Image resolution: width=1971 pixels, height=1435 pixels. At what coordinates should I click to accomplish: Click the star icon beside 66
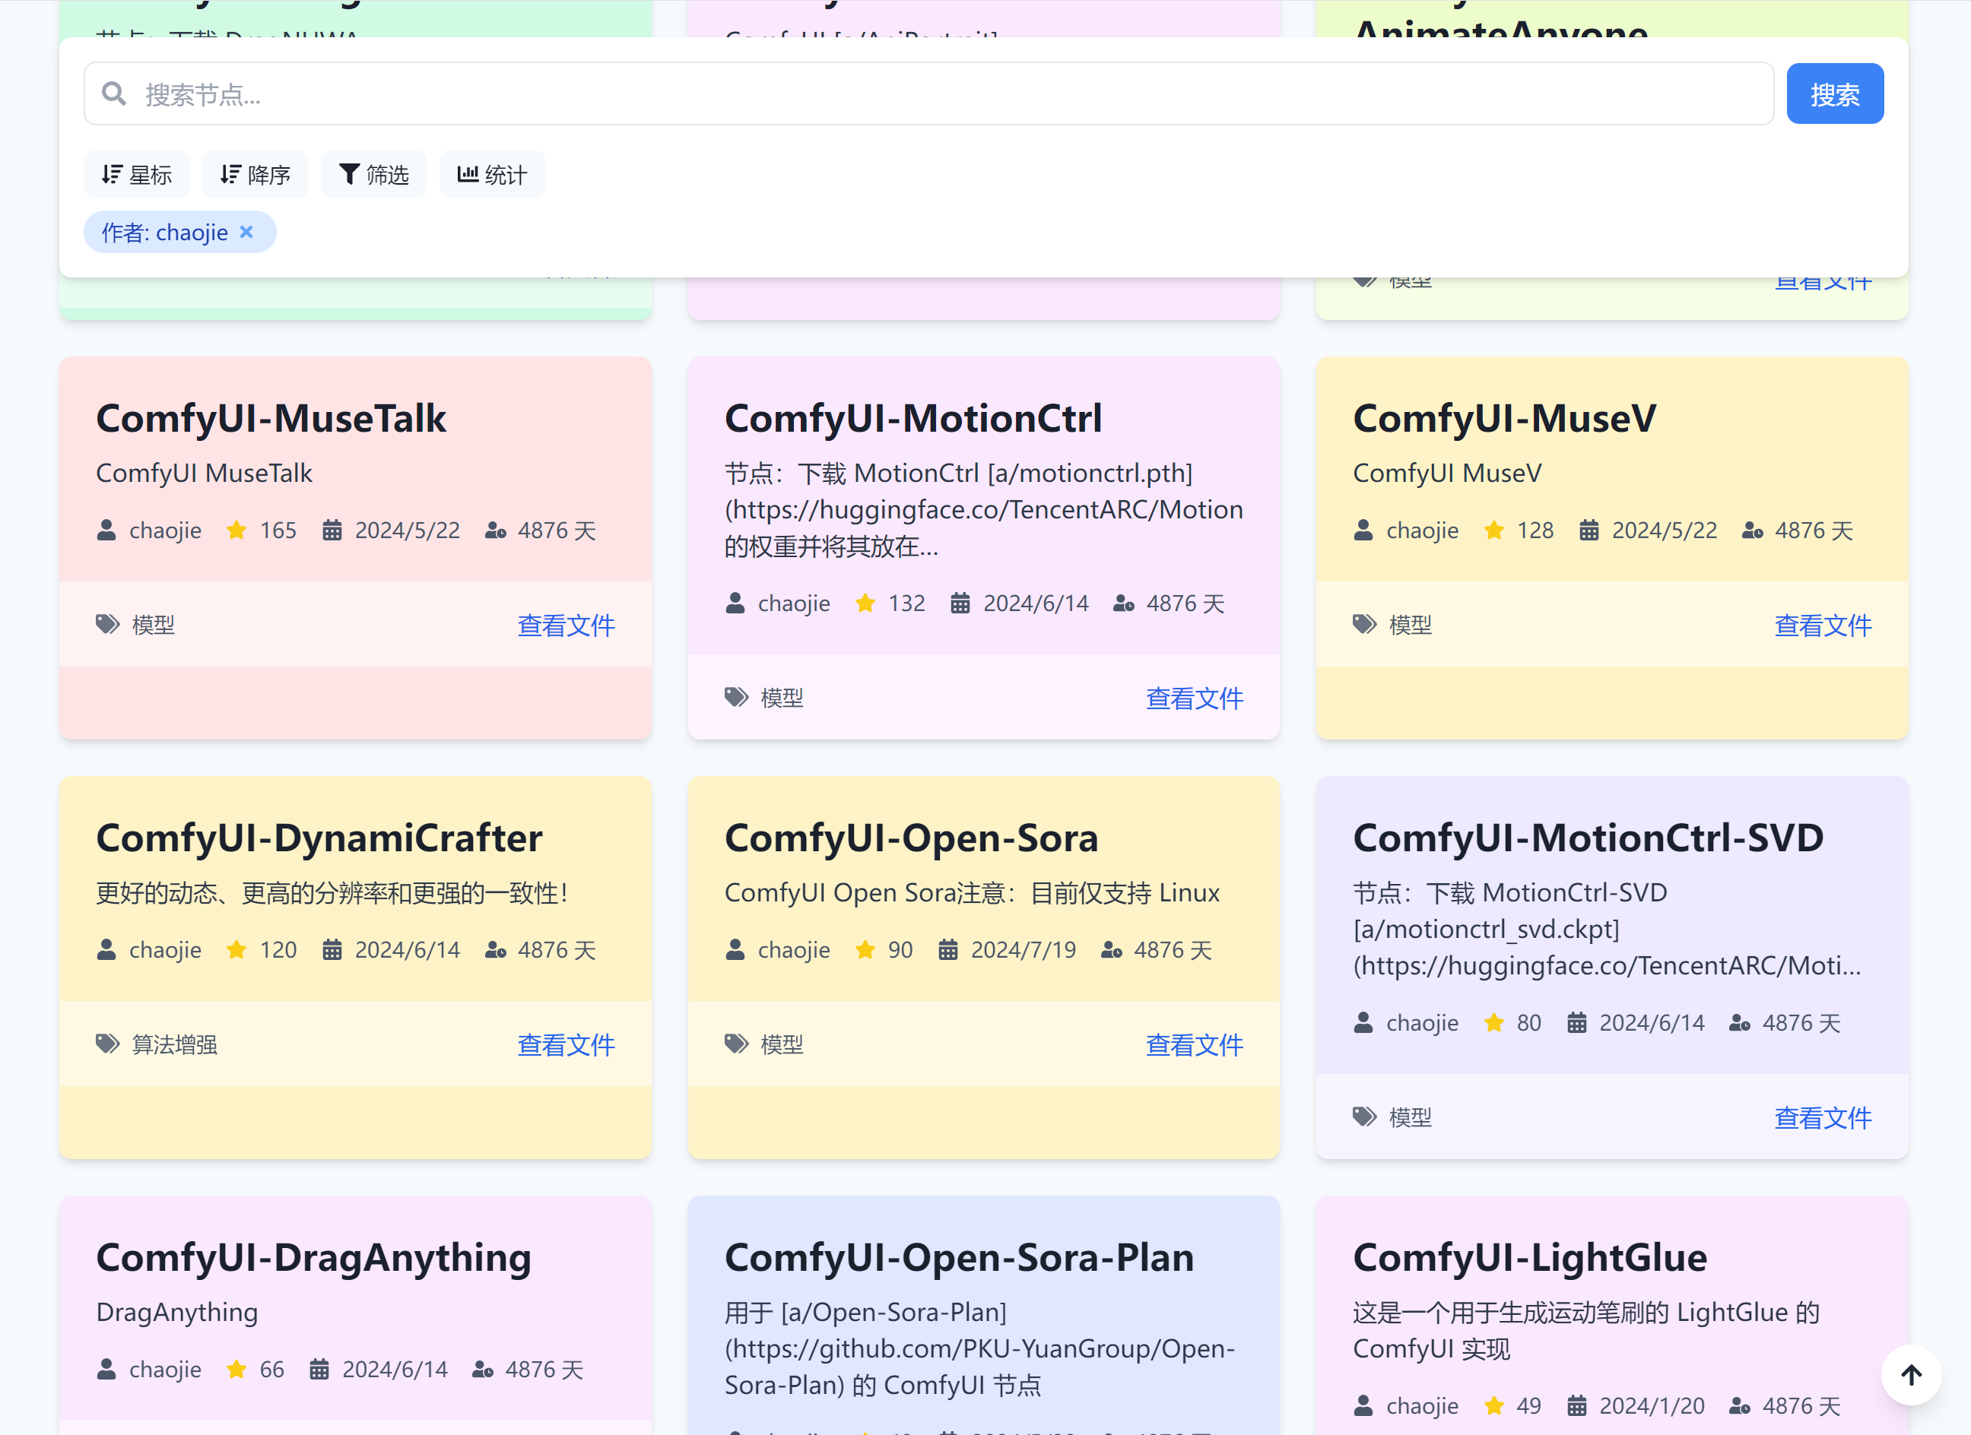(x=236, y=1369)
